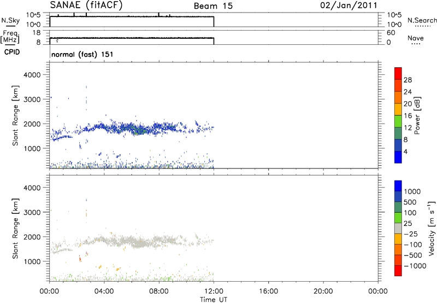This screenshot has height=303, width=437.
Task: Click the 'Power [dB]' colorbar title
Action: pyautogui.click(x=417, y=115)
